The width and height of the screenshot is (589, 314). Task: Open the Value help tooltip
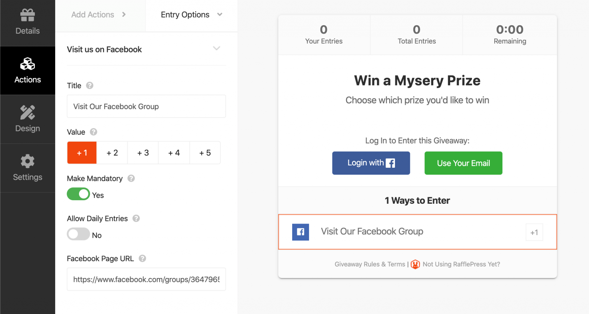click(94, 132)
